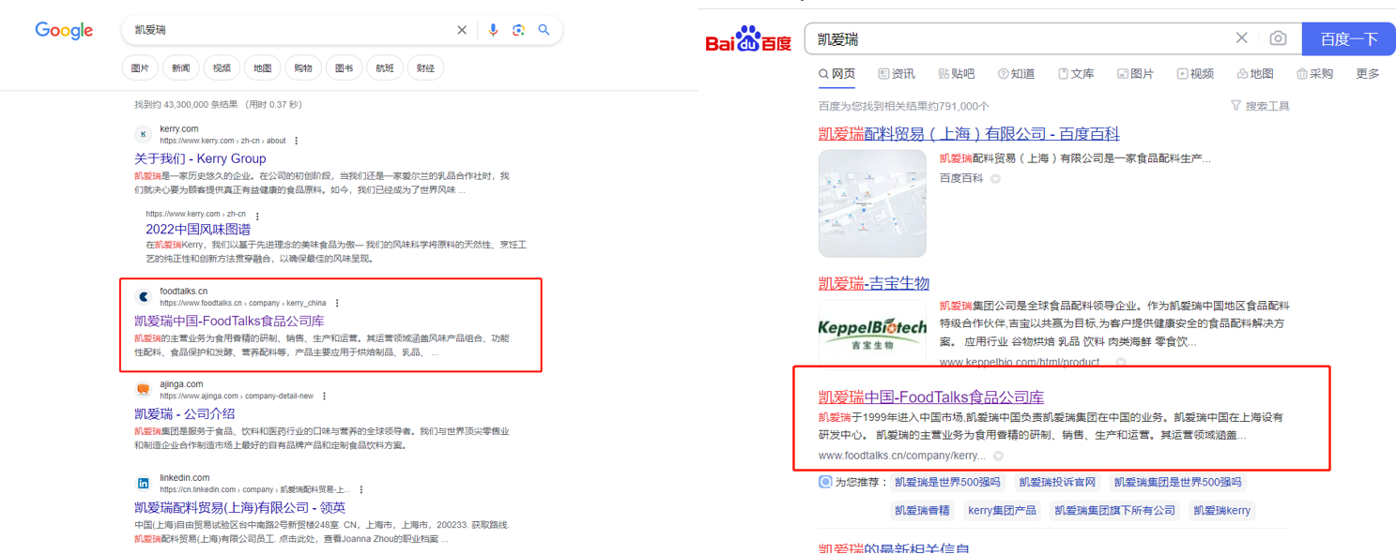Open the three-dot menu beside kerry.com result
Image resolution: width=1396 pixels, height=554 pixels.
[x=297, y=141]
